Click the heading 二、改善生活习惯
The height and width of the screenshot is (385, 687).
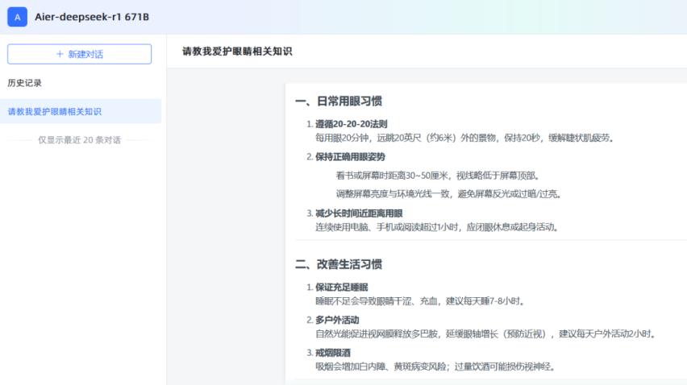[x=339, y=264]
